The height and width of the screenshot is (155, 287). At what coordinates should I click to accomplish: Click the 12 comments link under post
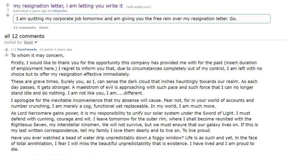[25, 28]
